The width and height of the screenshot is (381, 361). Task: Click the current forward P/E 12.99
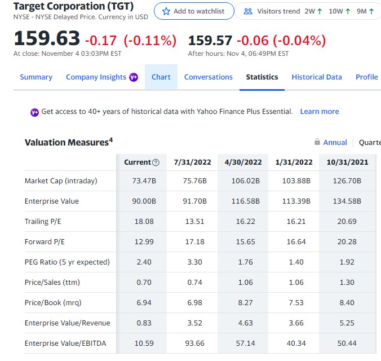(x=144, y=242)
